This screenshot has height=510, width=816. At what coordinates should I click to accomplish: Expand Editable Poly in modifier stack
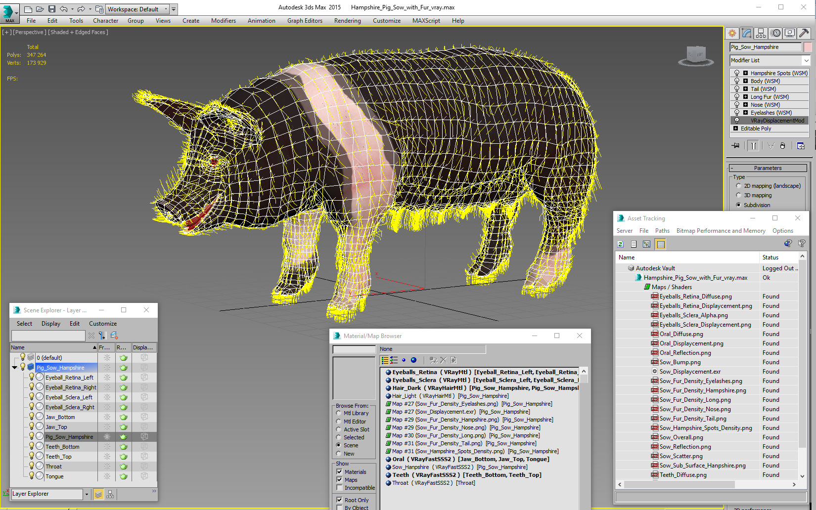(x=735, y=128)
